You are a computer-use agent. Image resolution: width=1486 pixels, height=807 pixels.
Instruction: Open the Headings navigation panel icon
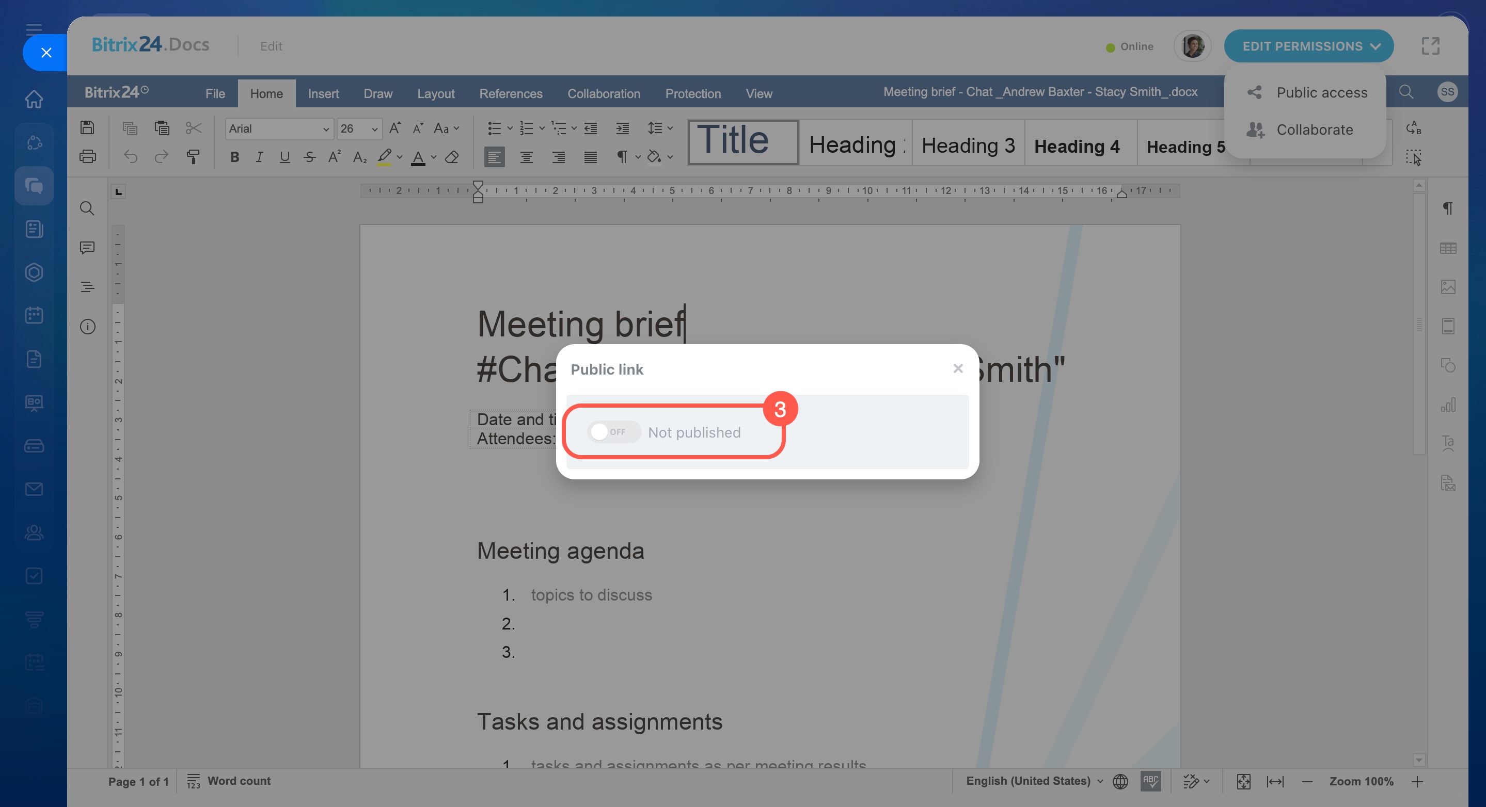tap(87, 287)
